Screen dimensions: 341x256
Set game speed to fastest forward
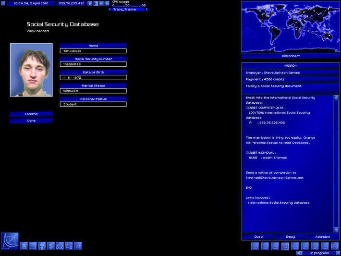click(x=107, y=3)
